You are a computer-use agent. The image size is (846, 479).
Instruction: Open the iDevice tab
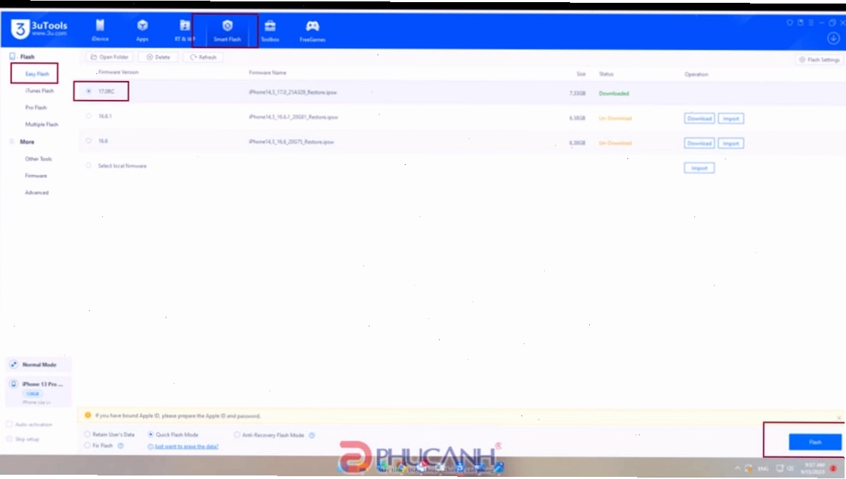point(99,30)
